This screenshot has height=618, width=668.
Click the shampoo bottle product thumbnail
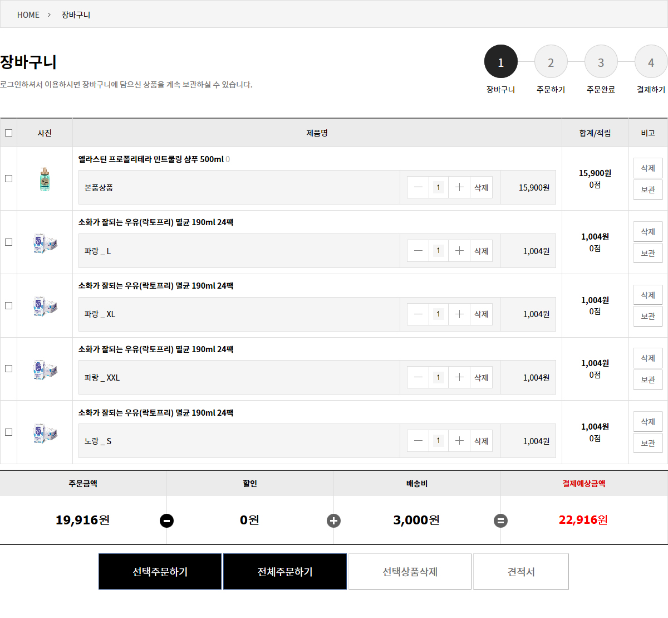(45, 179)
